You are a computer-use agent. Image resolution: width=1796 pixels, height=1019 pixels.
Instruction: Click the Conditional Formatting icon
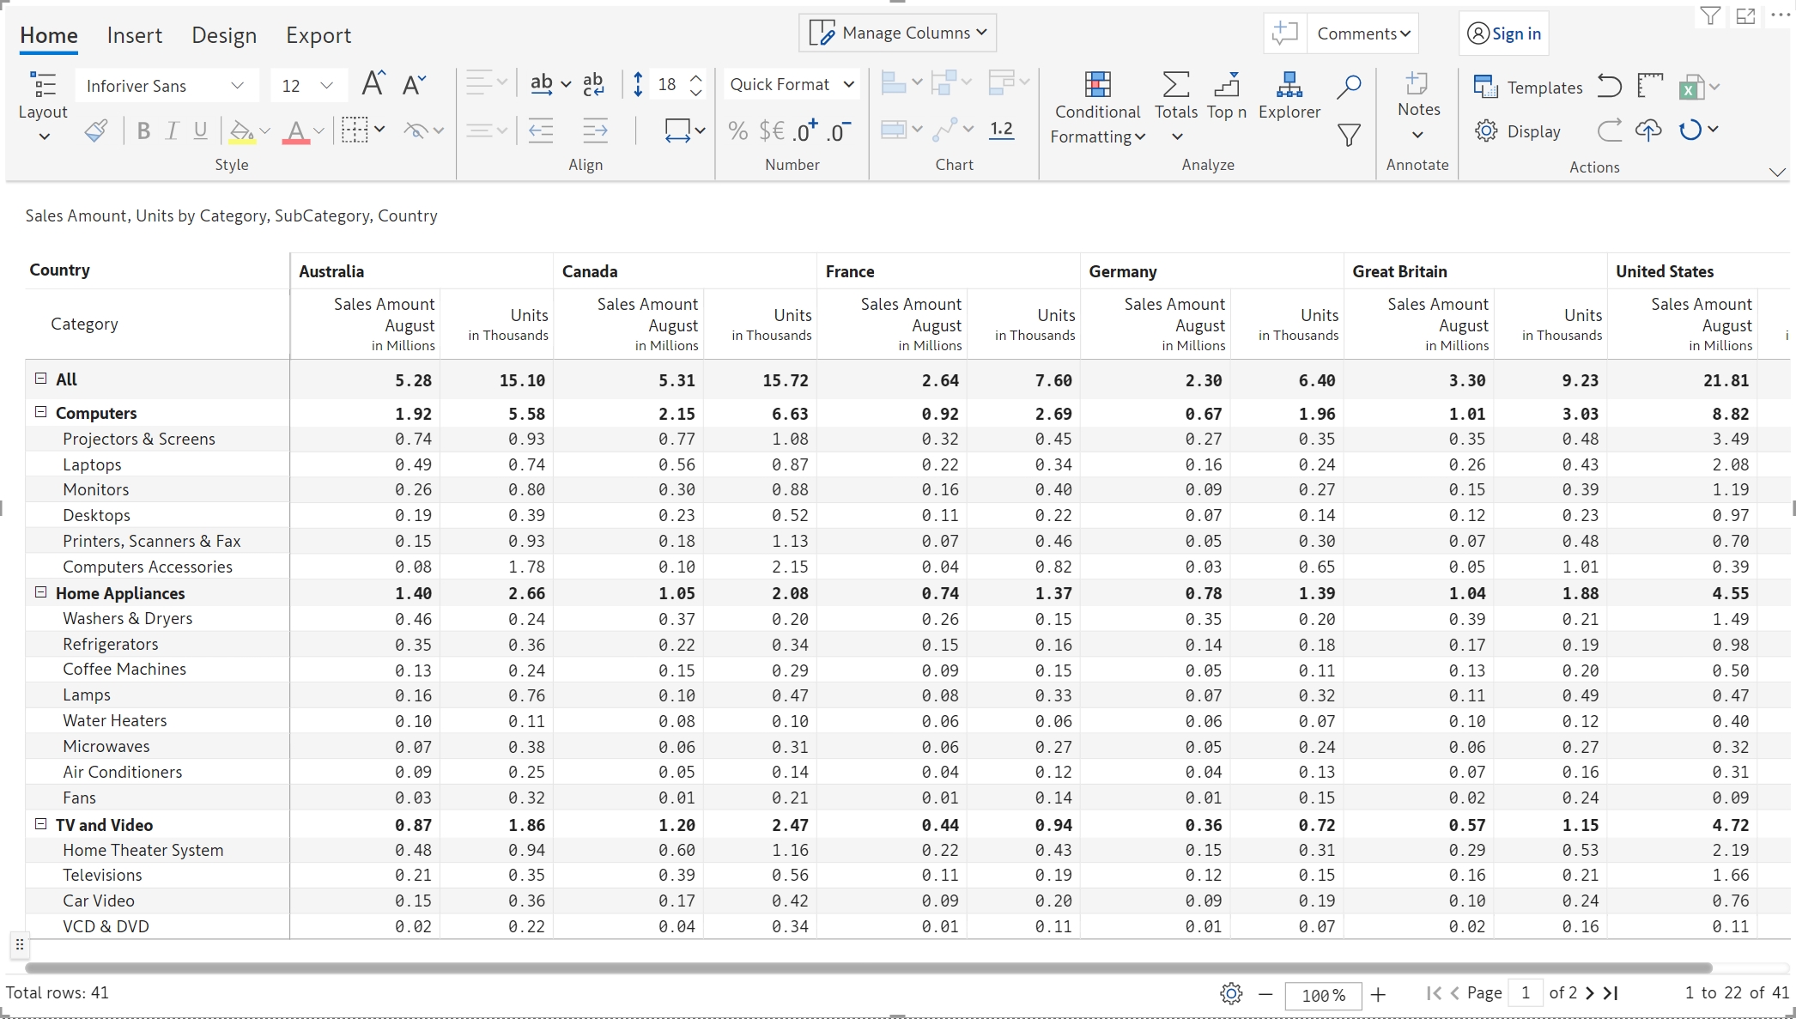1097,85
